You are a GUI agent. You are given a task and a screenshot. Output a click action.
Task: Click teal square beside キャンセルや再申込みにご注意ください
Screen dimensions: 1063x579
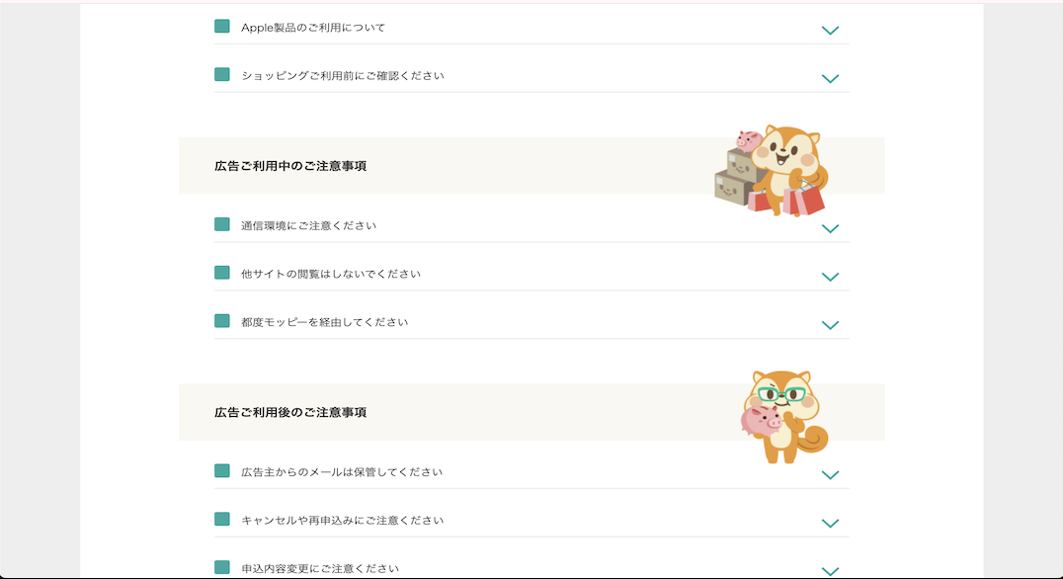pyautogui.click(x=221, y=520)
